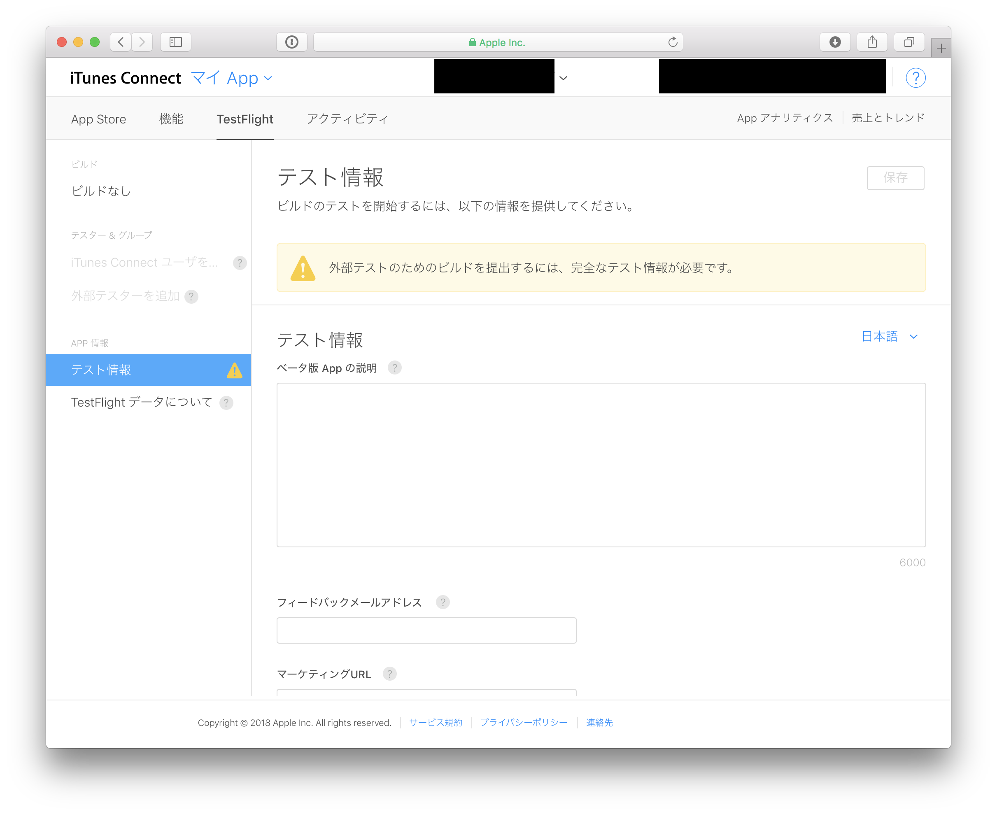
Task: Click the Safari share icon in toolbar
Action: (872, 42)
